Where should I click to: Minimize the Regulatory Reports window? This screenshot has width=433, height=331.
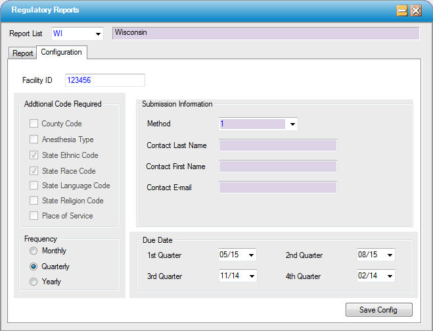(401, 11)
